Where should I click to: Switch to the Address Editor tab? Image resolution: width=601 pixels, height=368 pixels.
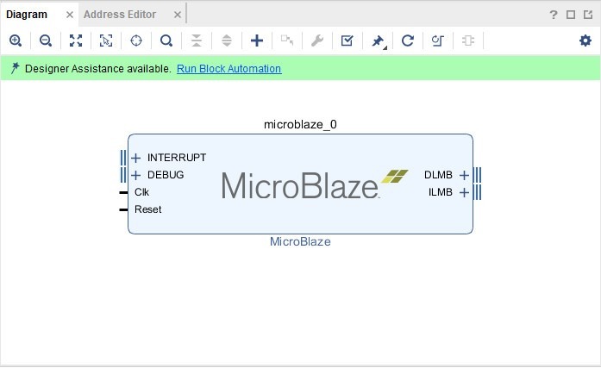pyautogui.click(x=120, y=15)
